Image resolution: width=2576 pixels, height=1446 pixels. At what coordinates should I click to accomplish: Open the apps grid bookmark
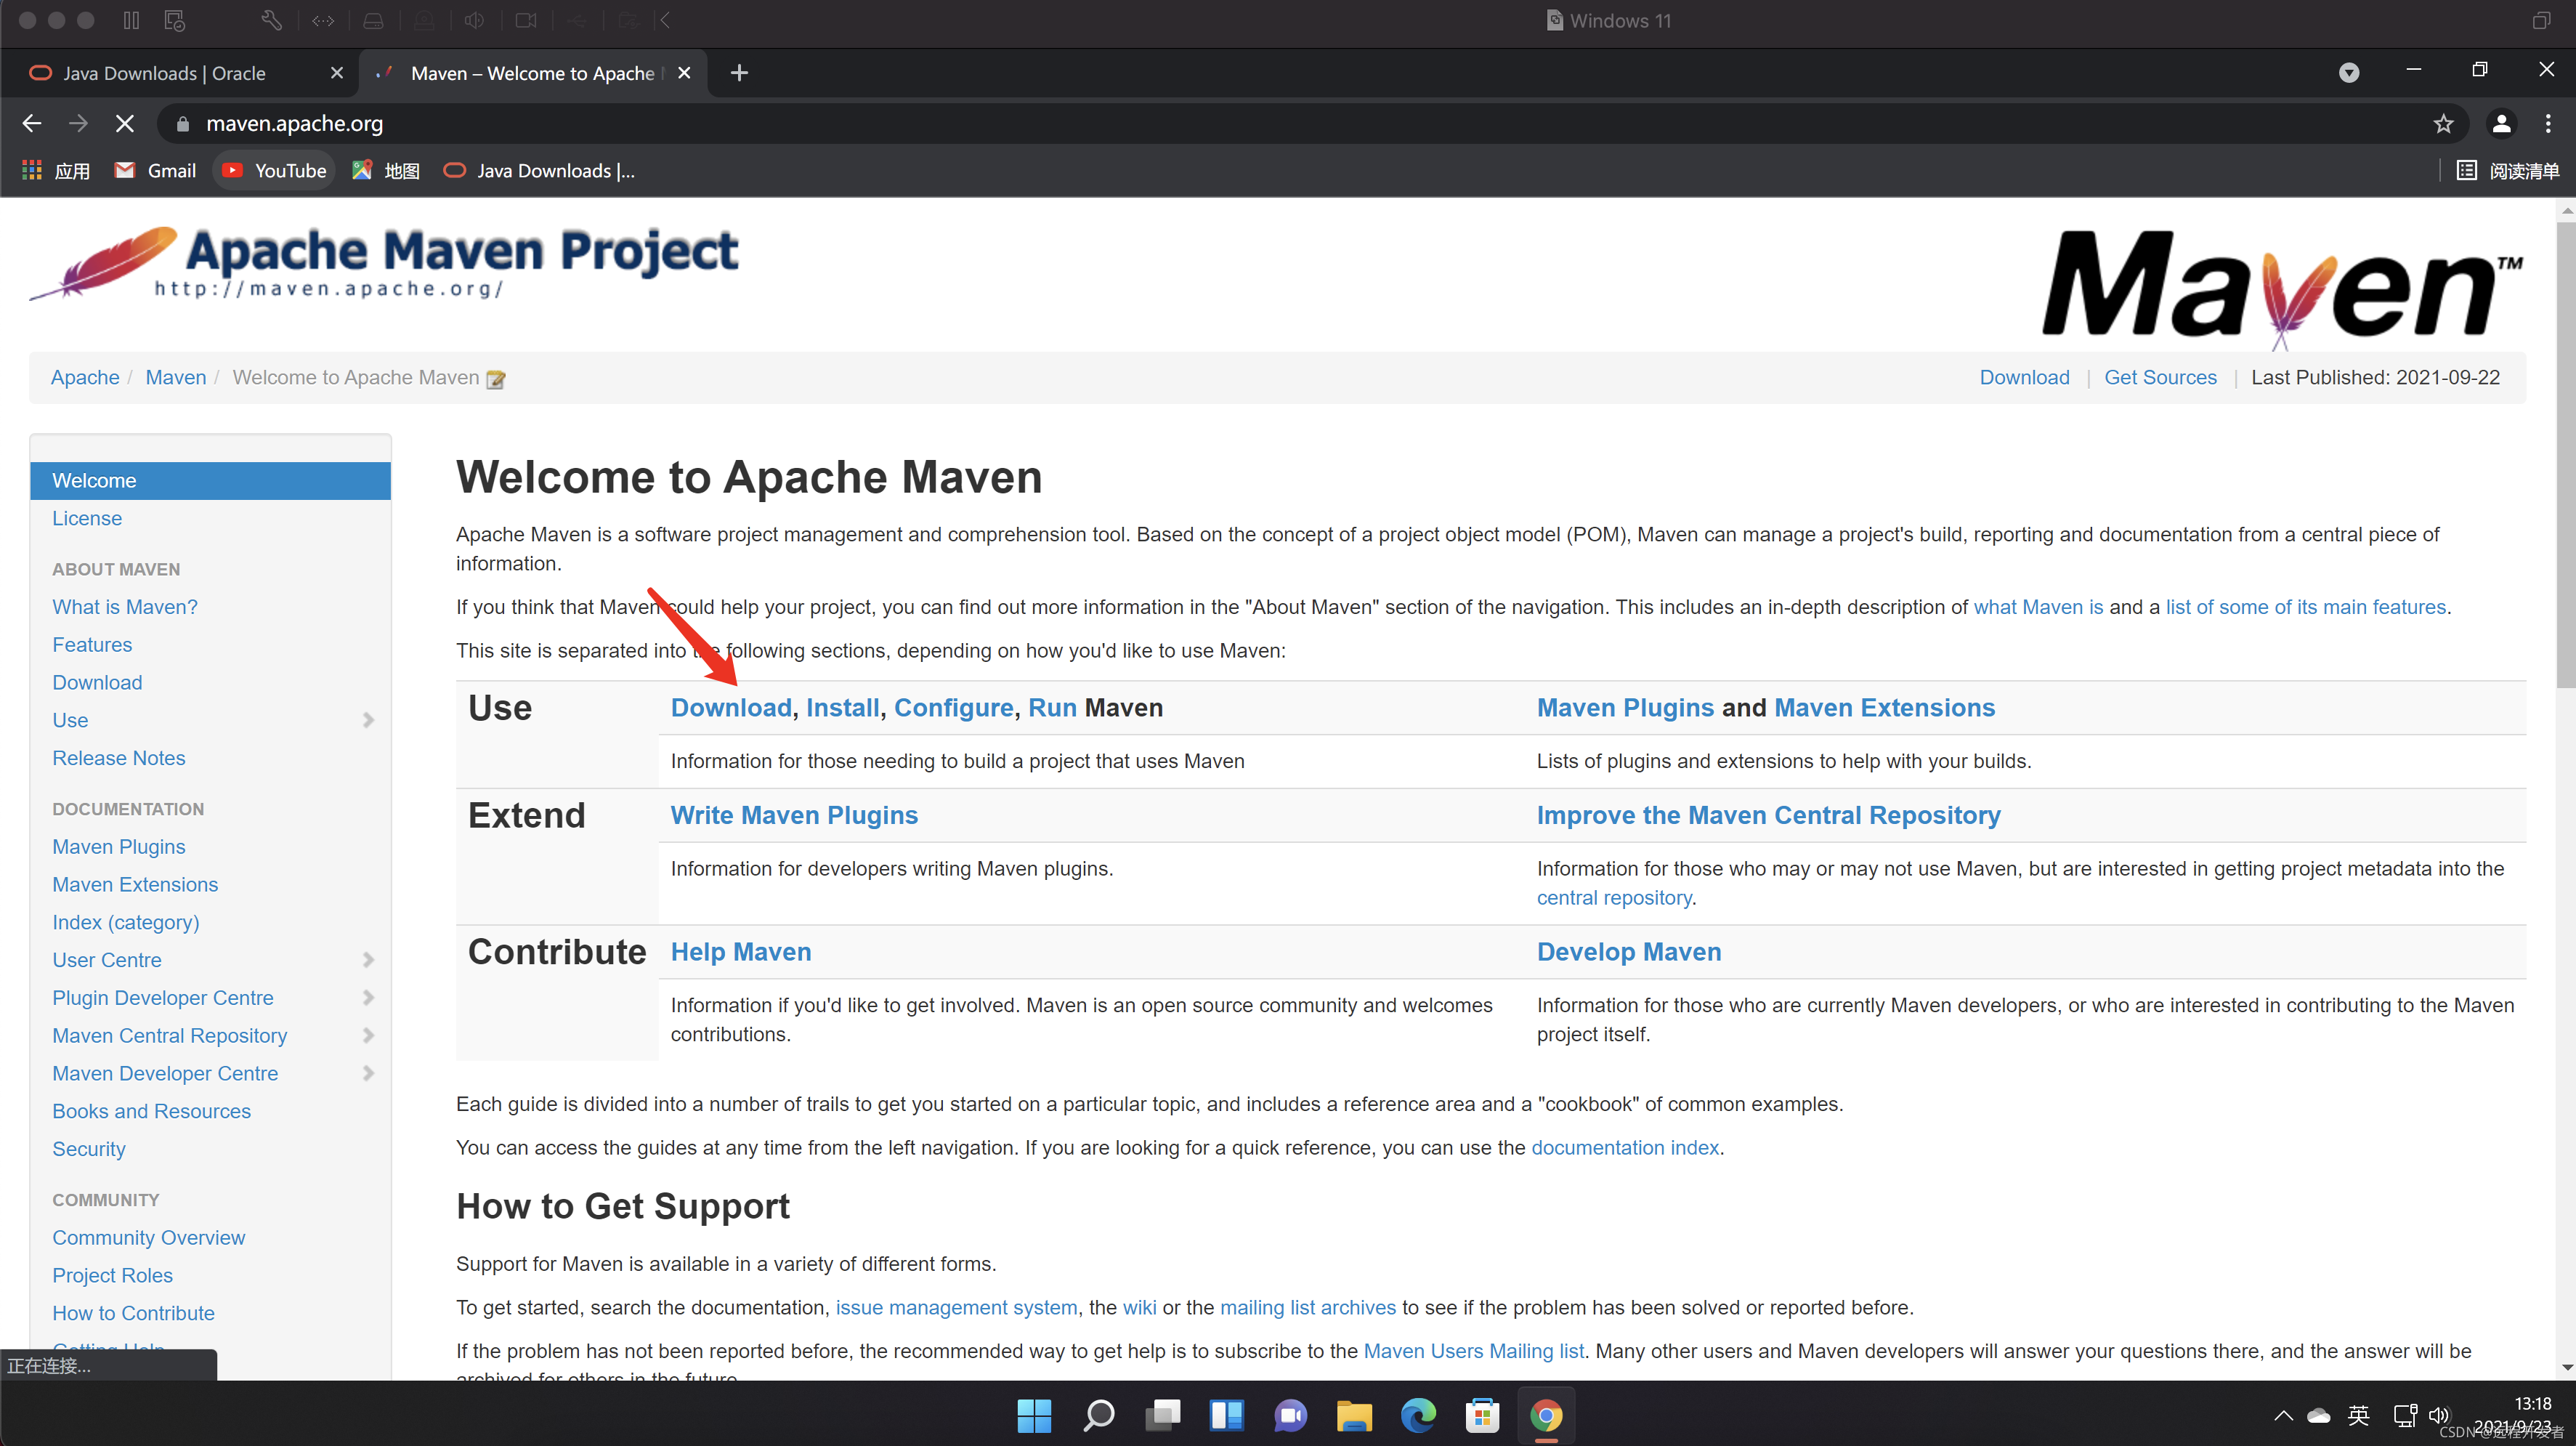[x=56, y=171]
